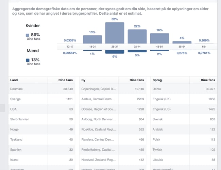The width and height of the screenshot is (221, 170).
Task: Click the Land column header
Action: 14,80
